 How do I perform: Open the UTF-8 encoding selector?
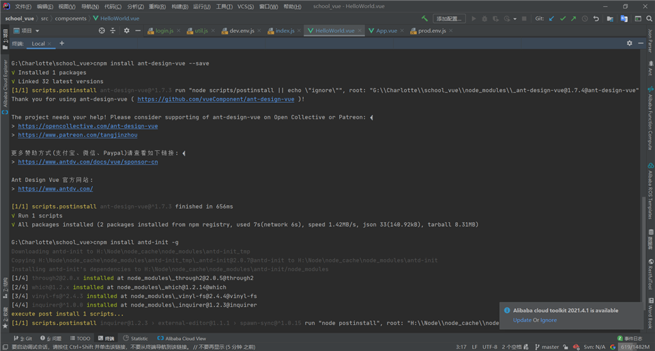[x=490, y=347]
